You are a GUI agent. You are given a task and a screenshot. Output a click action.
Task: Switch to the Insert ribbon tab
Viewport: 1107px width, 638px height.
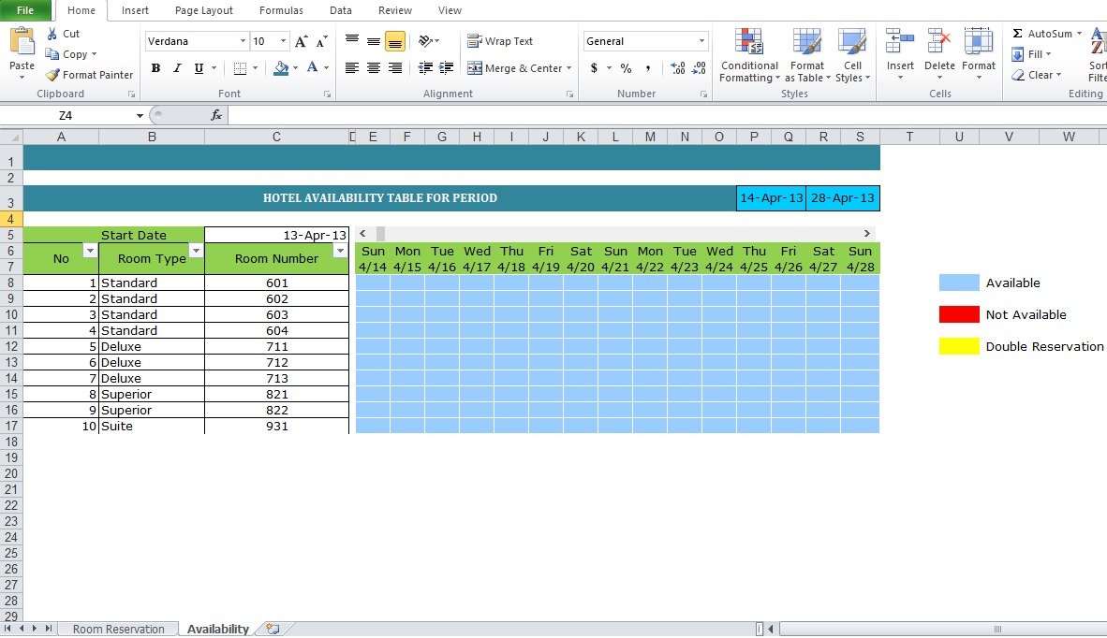coord(135,10)
